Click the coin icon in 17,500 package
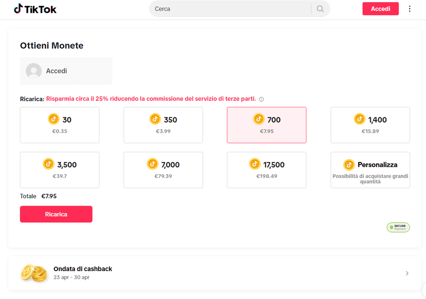 tap(255, 164)
